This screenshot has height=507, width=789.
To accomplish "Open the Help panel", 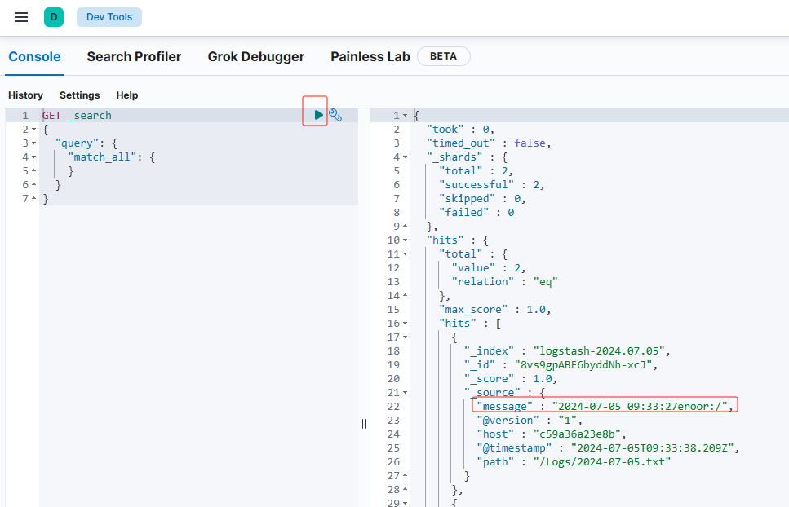I will click(x=126, y=95).
